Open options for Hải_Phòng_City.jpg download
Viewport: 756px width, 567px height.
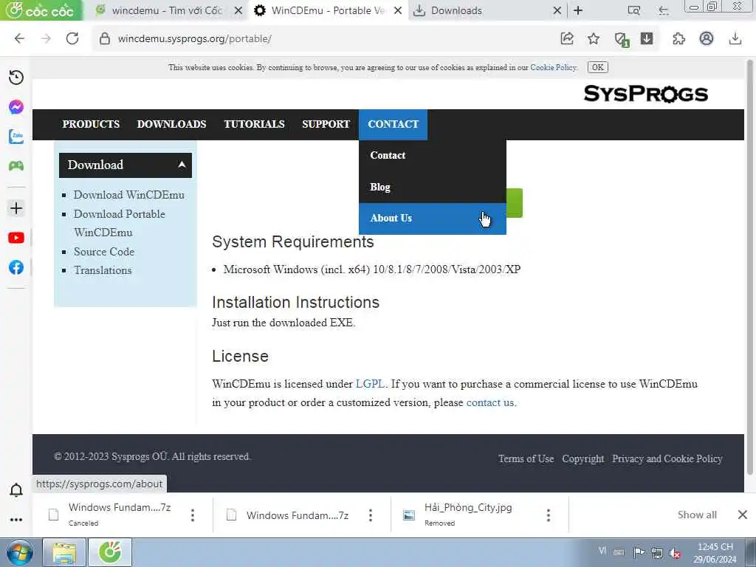549,515
